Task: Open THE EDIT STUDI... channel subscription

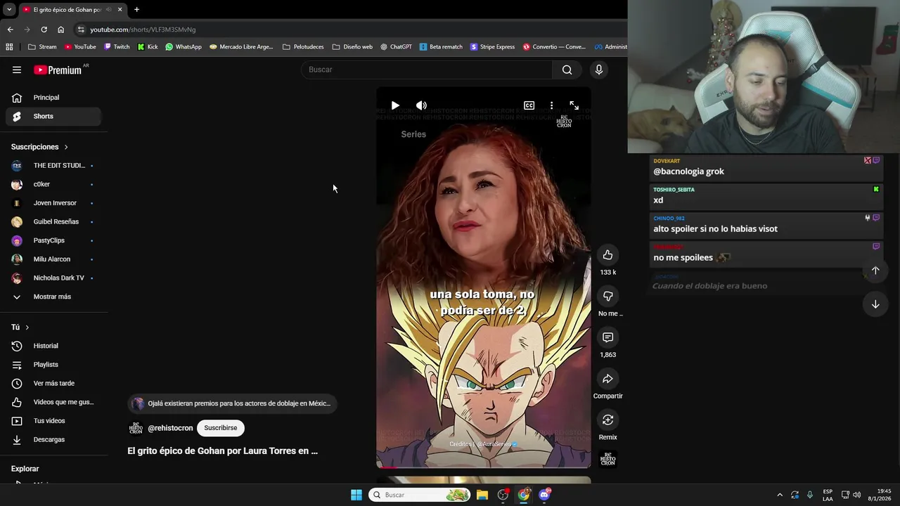Action: click(x=53, y=166)
